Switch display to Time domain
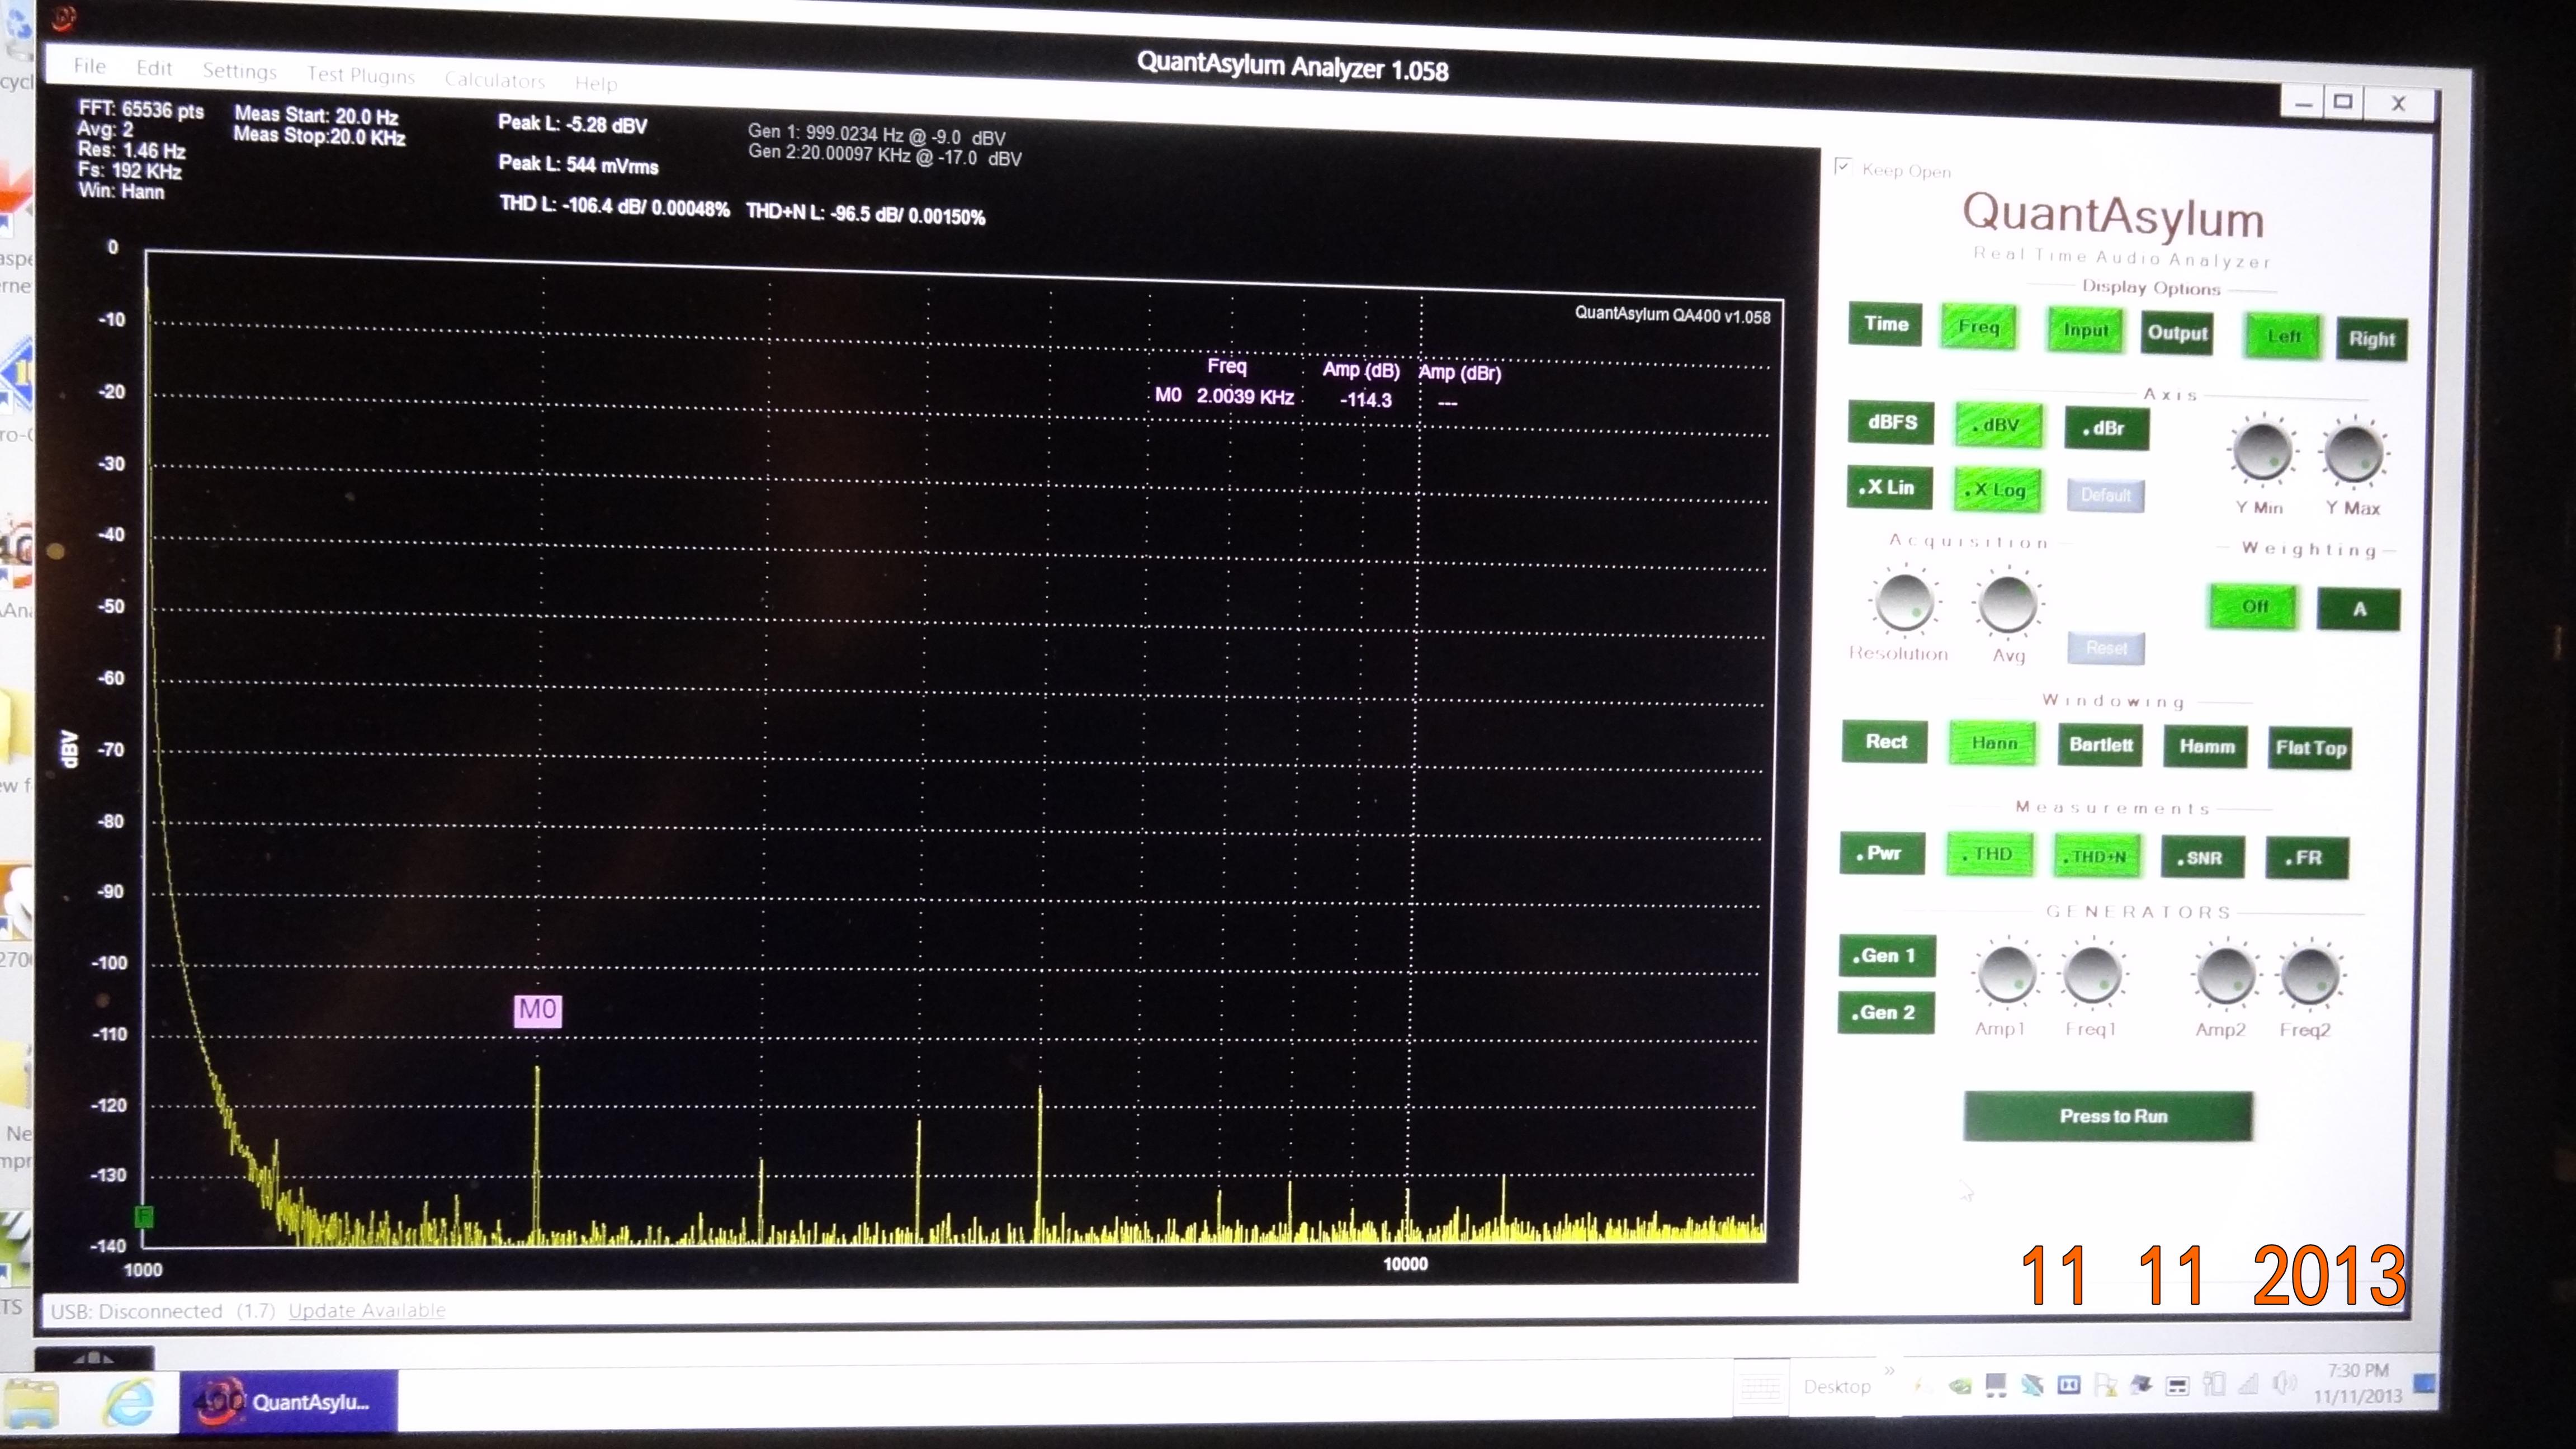The width and height of the screenshot is (2576, 1449). [1885, 324]
